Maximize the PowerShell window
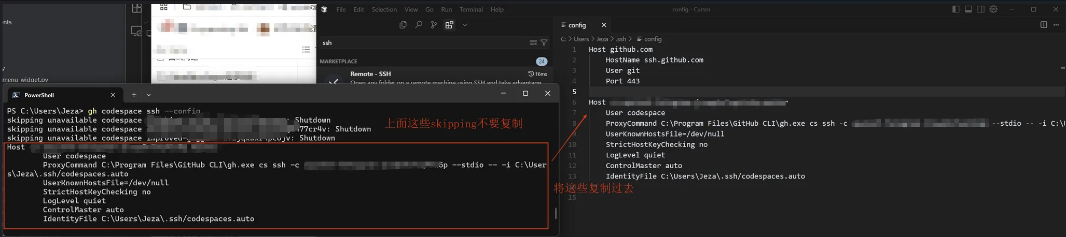The height and width of the screenshot is (237, 1066). coord(525,94)
